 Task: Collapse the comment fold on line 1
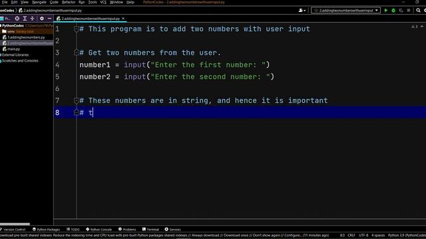click(x=77, y=29)
